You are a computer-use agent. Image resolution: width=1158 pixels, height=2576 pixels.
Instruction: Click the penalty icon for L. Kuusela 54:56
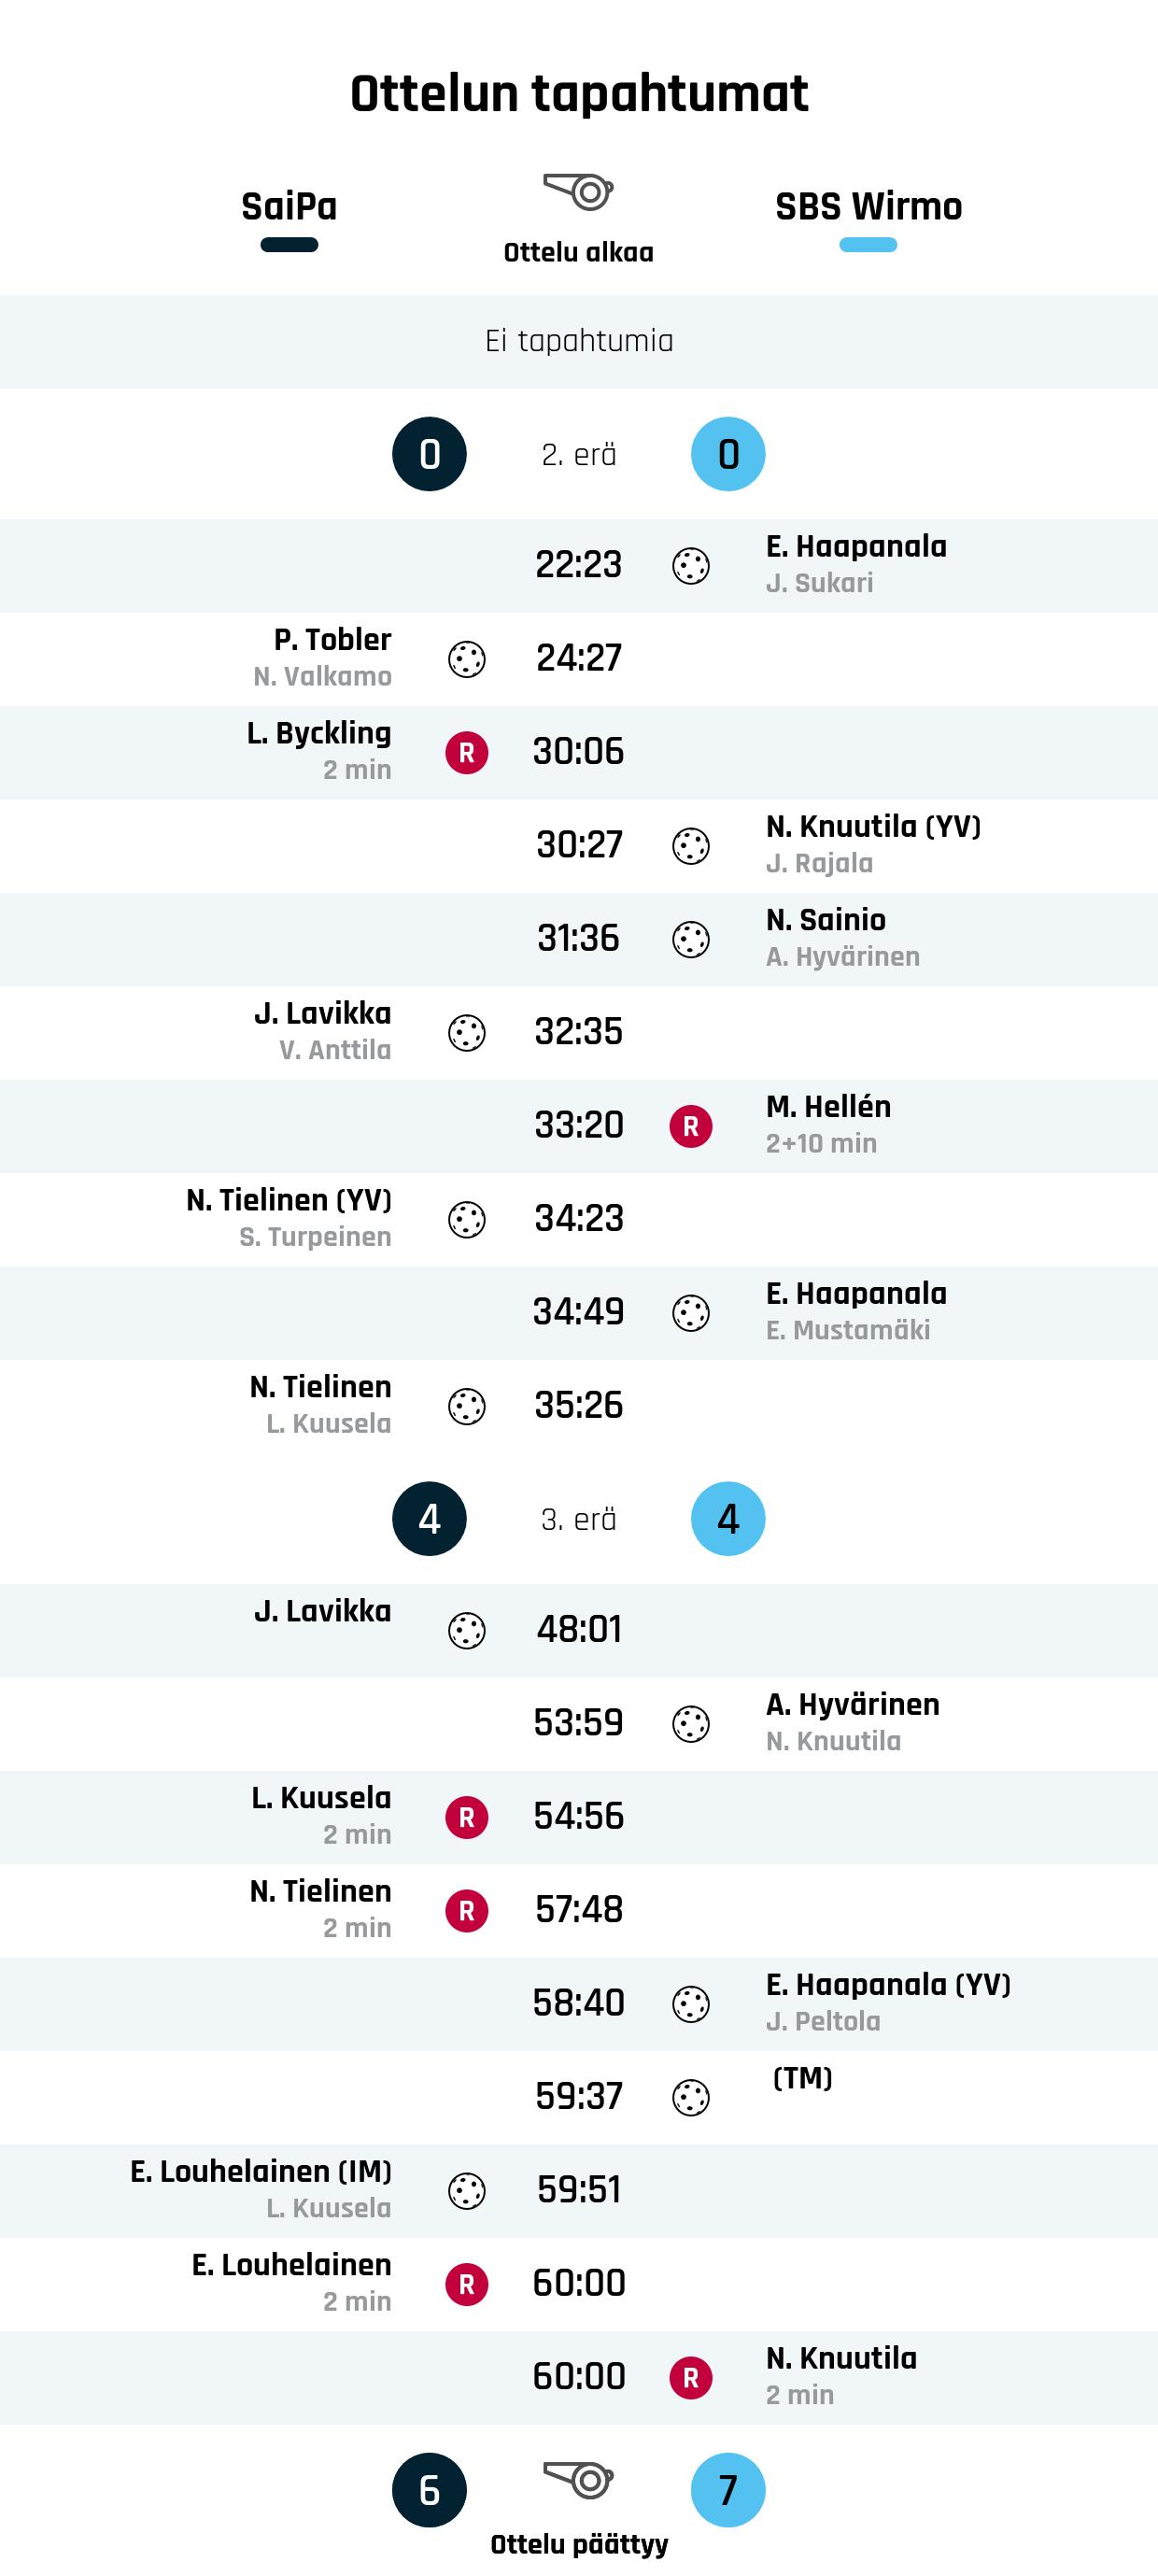[x=466, y=1817]
